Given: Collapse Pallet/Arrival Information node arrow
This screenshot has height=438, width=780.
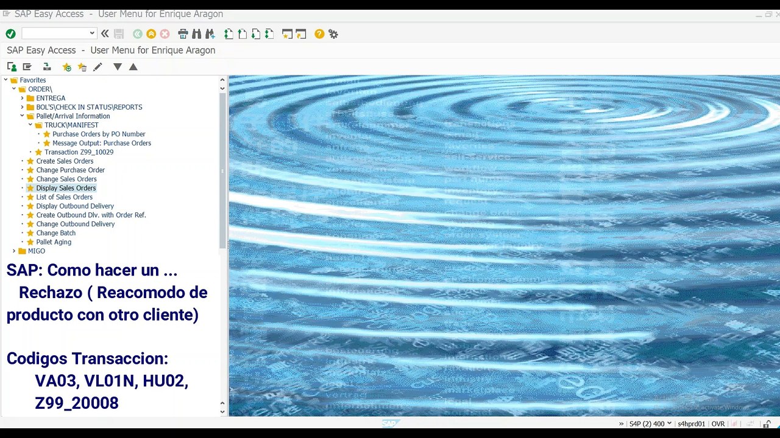Looking at the screenshot, I should click(x=22, y=116).
